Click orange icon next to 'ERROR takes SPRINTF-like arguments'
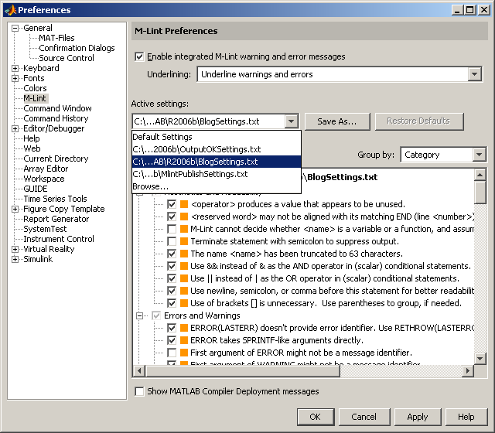Image resolution: width=495 pixels, height=433 pixels. [x=184, y=340]
